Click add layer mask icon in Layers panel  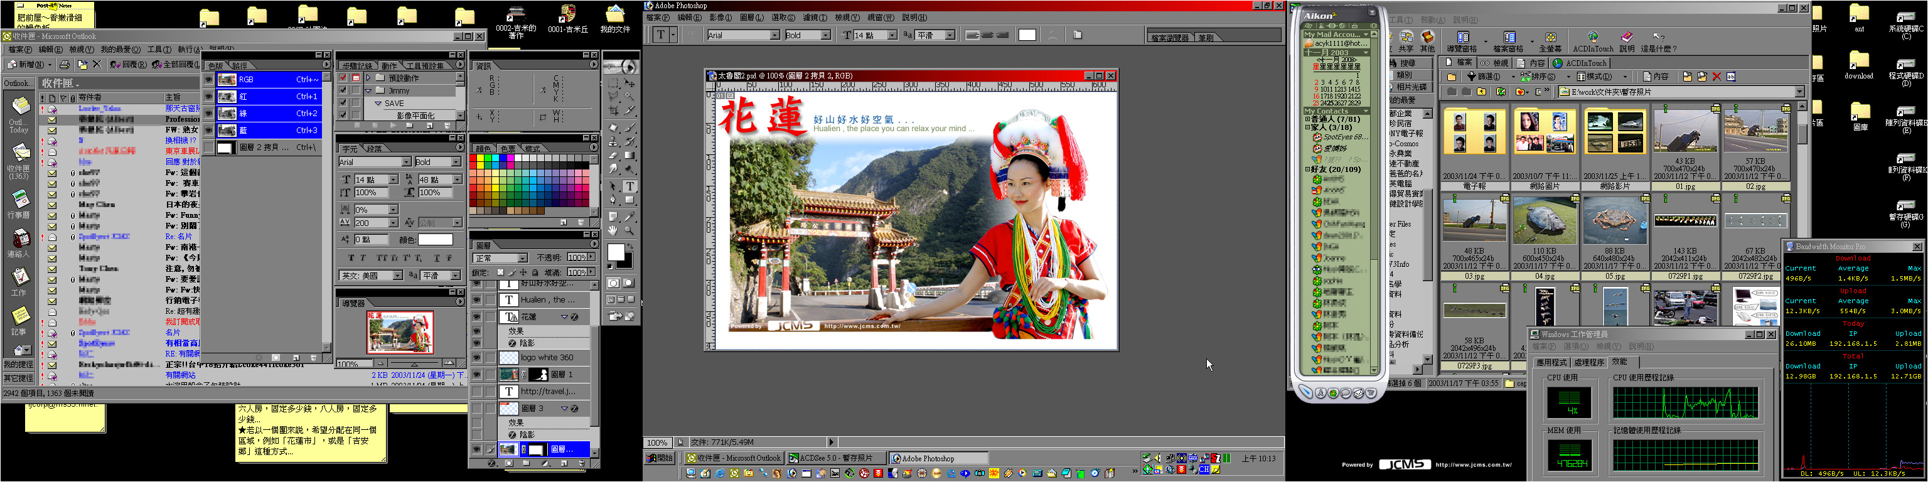(x=509, y=463)
